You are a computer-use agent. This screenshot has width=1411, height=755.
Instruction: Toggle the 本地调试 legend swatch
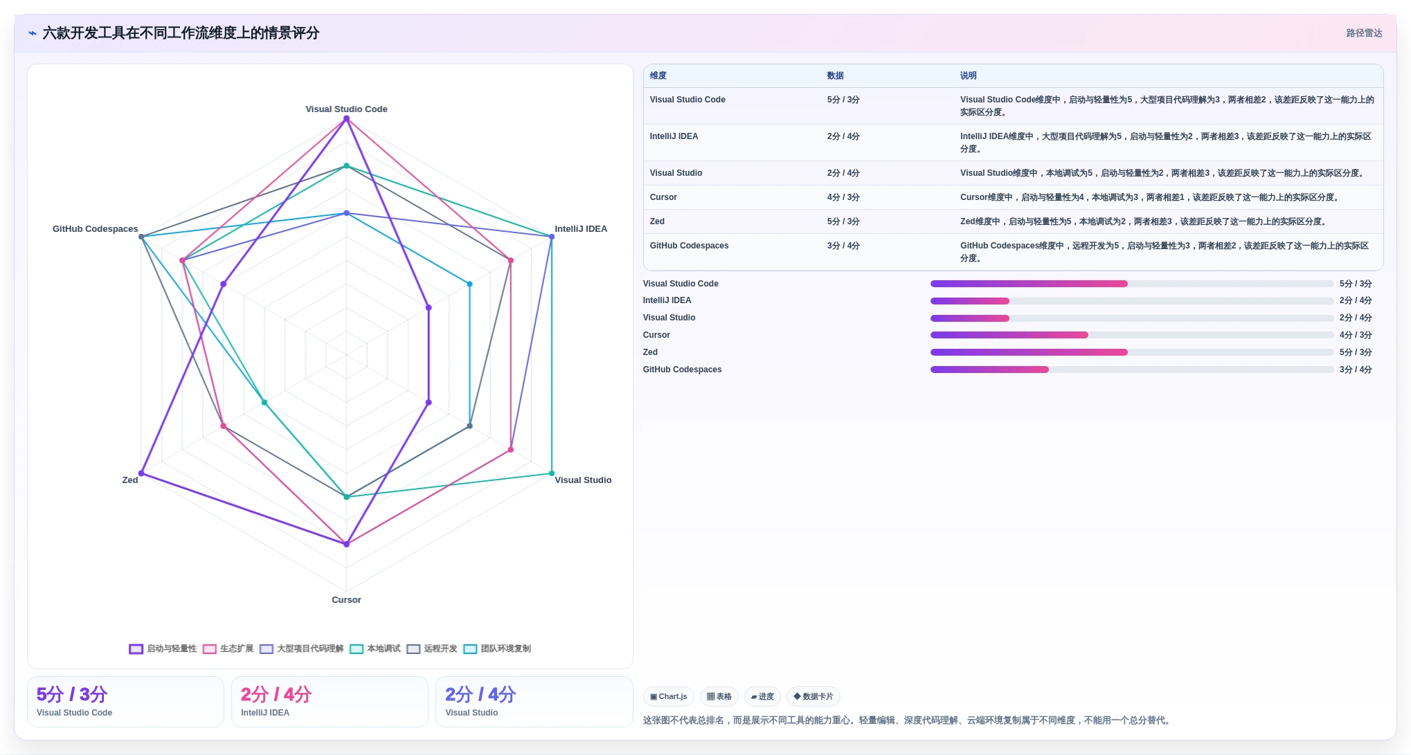tap(357, 649)
